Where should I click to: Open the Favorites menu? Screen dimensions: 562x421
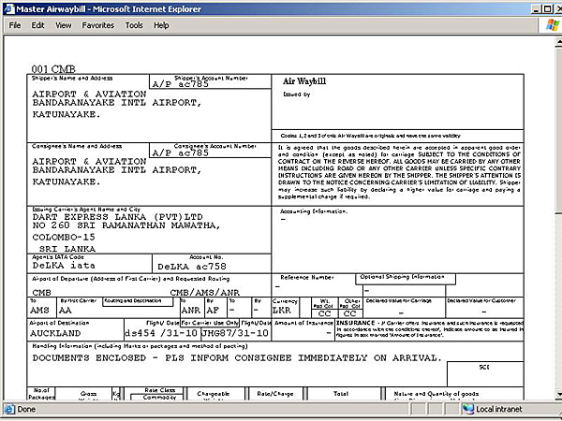pyautogui.click(x=97, y=25)
